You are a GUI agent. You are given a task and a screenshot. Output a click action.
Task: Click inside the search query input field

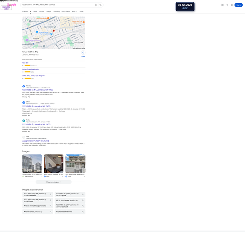[58, 5]
